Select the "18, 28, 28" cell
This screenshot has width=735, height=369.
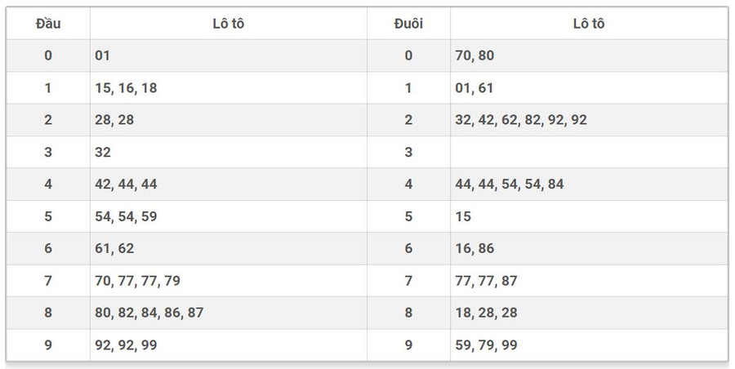coord(486,313)
